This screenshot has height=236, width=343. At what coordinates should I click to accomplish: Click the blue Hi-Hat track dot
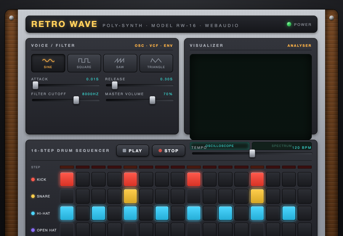(33, 213)
